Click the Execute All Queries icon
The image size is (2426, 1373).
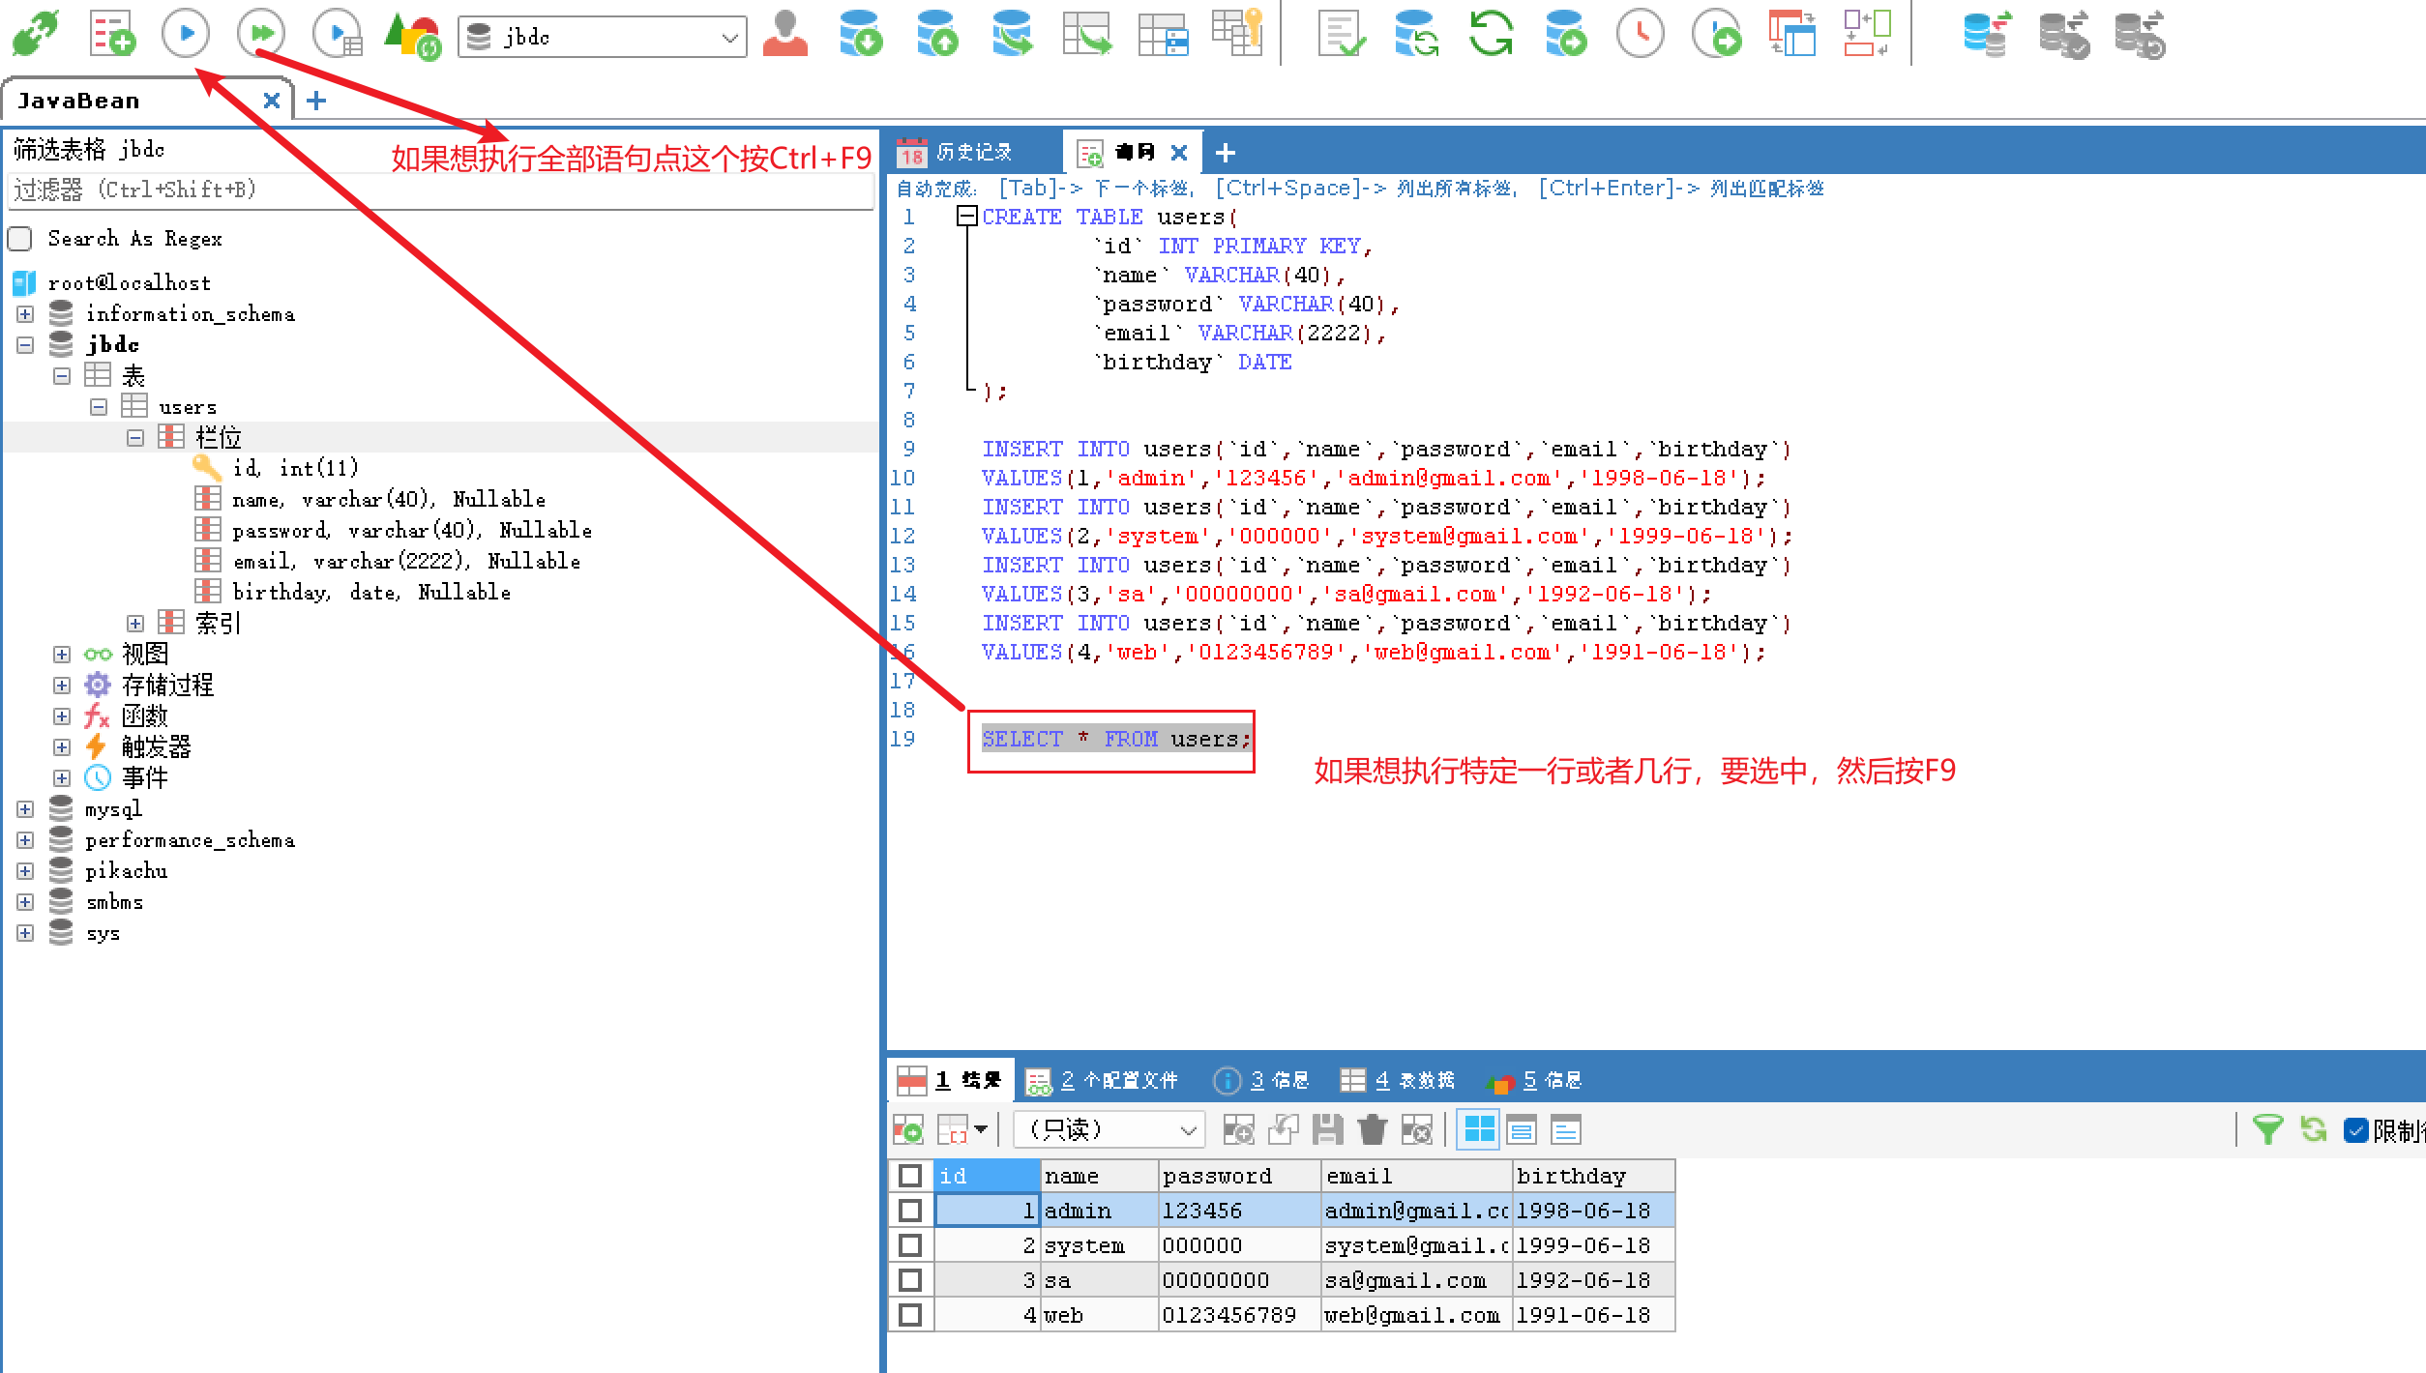(x=261, y=34)
